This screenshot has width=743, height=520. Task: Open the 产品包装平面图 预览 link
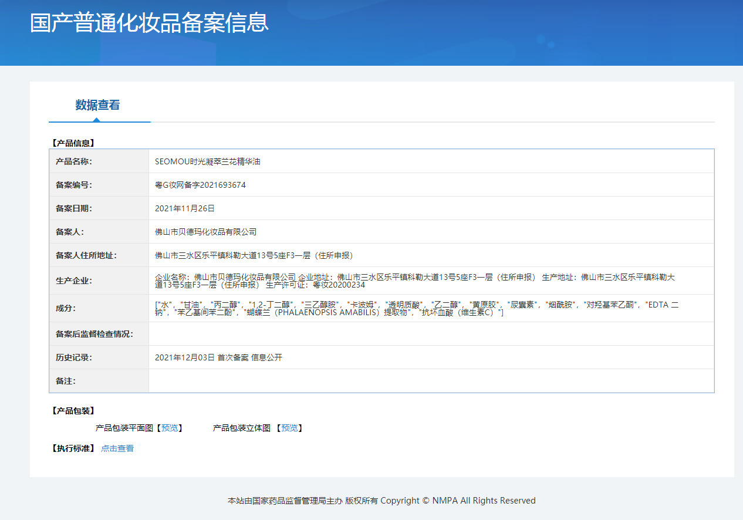coord(170,428)
